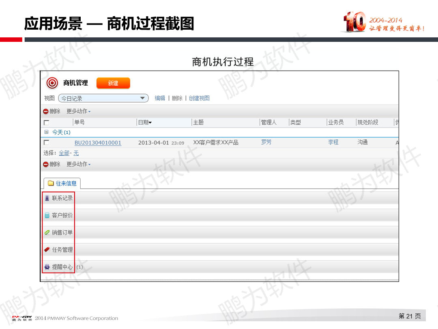Image resolution: width=438 pixels, height=329 pixels.
Task: Click the 编辑 view link
Action: click(160, 98)
